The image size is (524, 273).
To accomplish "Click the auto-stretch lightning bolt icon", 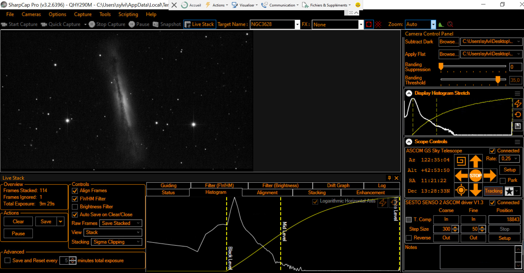I will tap(518, 104).
